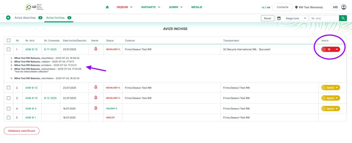Click the Nr. aviz search field
The width and height of the screenshot is (352, 143).
pyautogui.click(x=323, y=18)
